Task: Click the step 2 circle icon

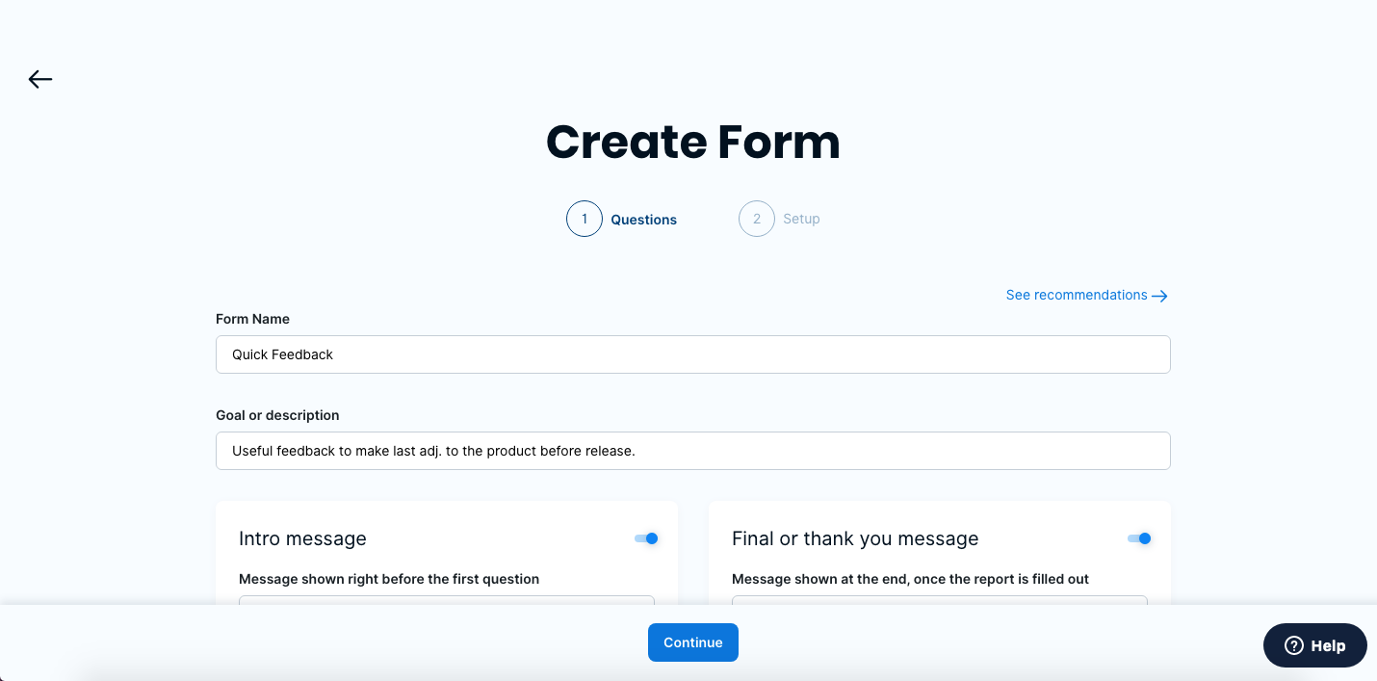Action: coord(757,219)
